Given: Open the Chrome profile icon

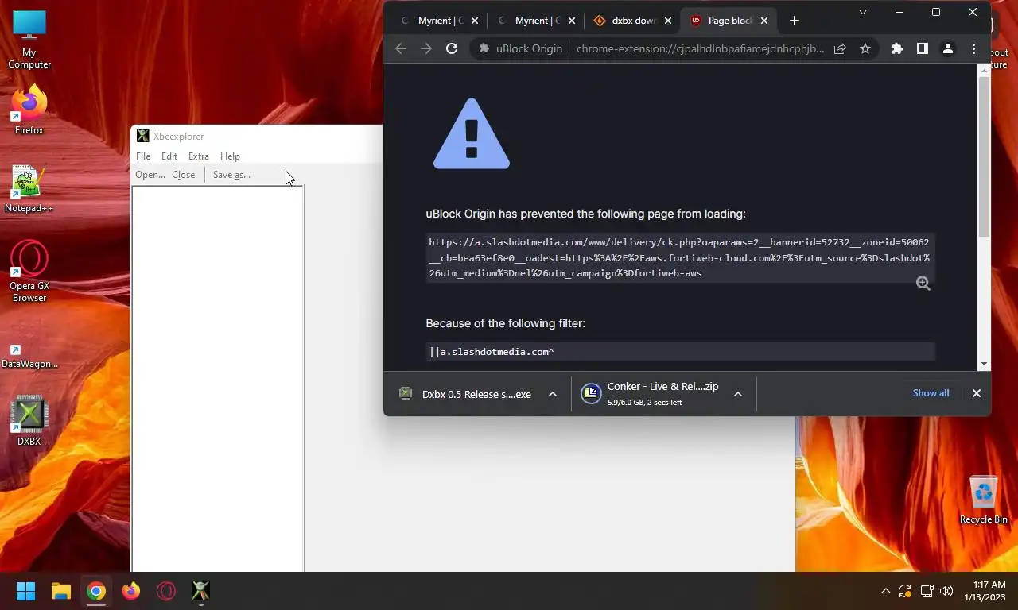Looking at the screenshot, I should [948, 48].
